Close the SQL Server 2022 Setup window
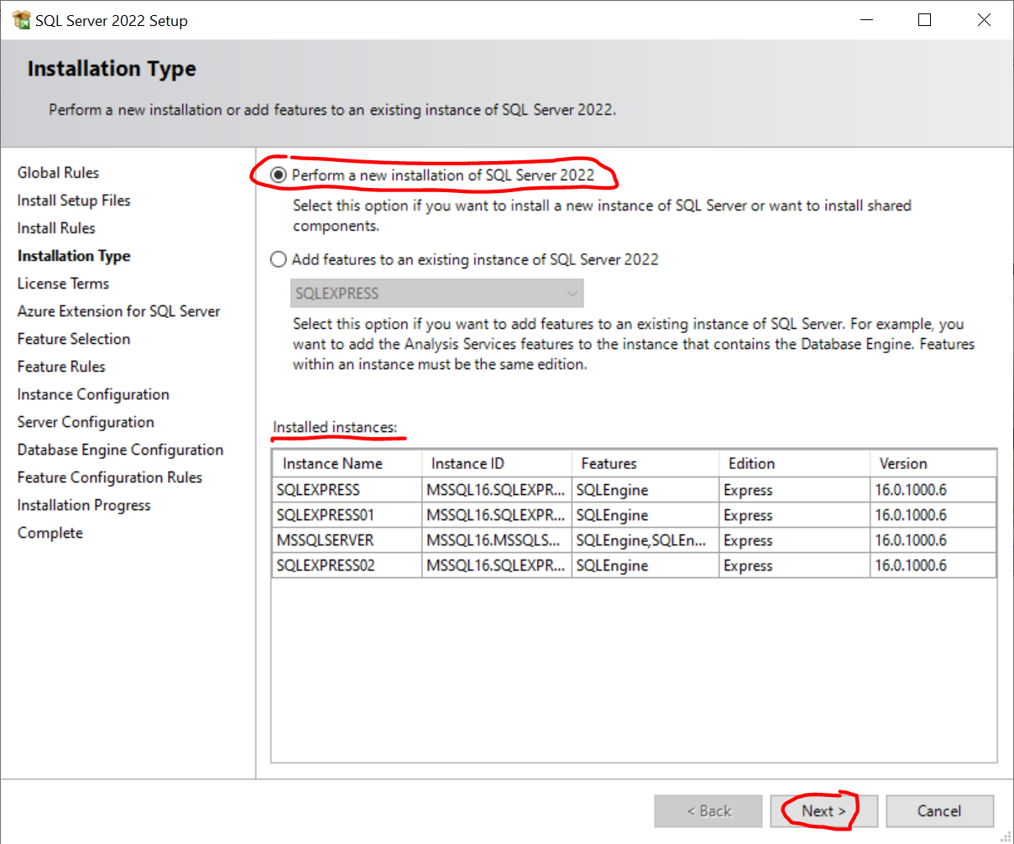Viewport: 1014px width, 844px height. (x=984, y=20)
